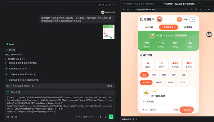Click the settings gear in browser toolbar

point(209,10)
